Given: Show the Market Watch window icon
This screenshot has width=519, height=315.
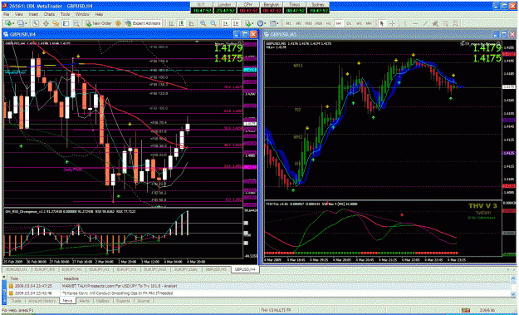Looking at the screenshot, I should (x=36, y=23).
